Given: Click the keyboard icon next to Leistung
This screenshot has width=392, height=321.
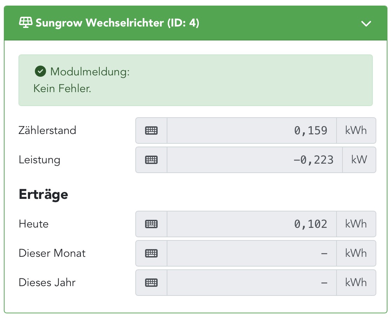Looking at the screenshot, I should pos(151,160).
